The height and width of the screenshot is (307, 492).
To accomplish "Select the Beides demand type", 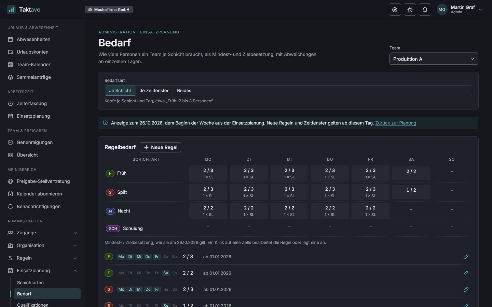I will click(x=184, y=91).
